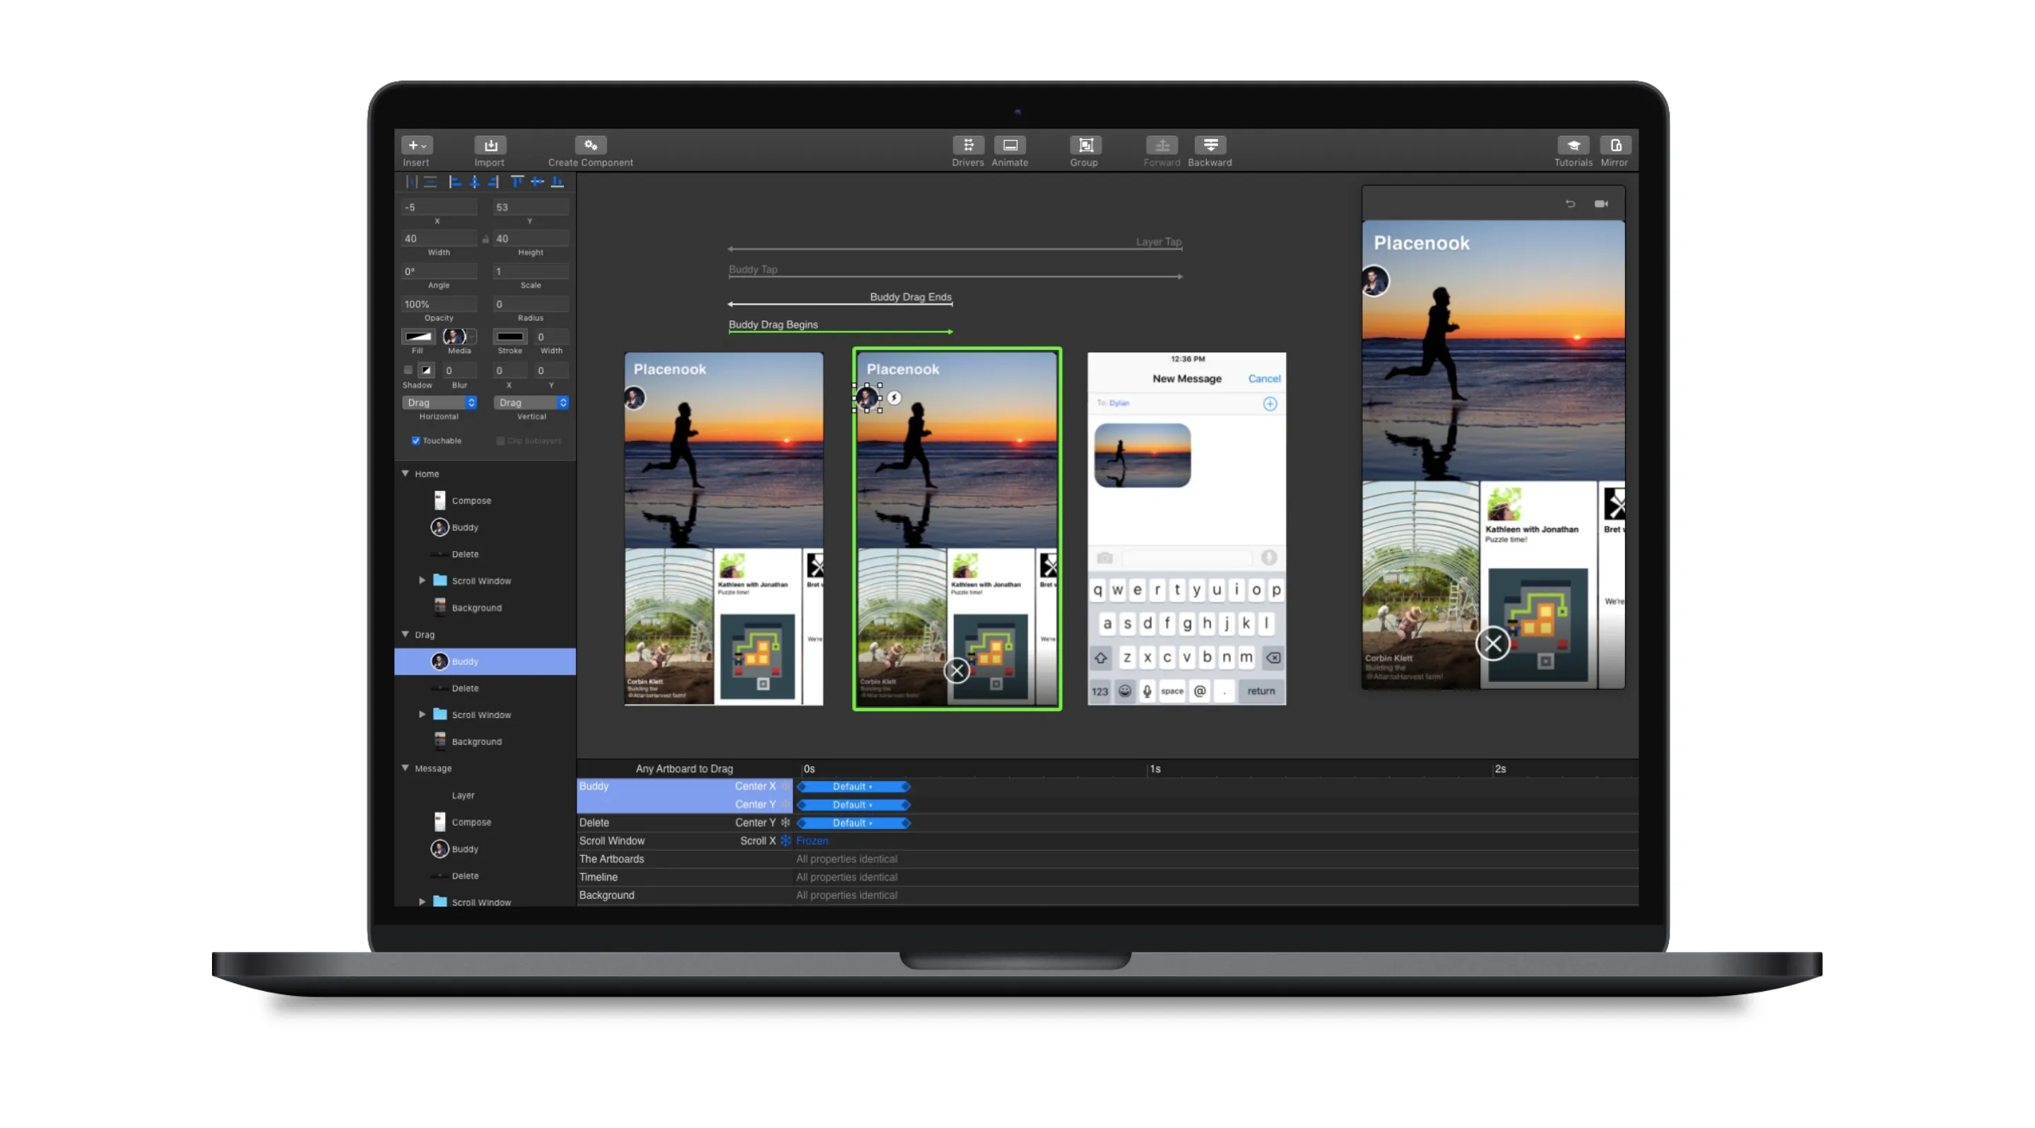Align layers to vertical center

(537, 182)
